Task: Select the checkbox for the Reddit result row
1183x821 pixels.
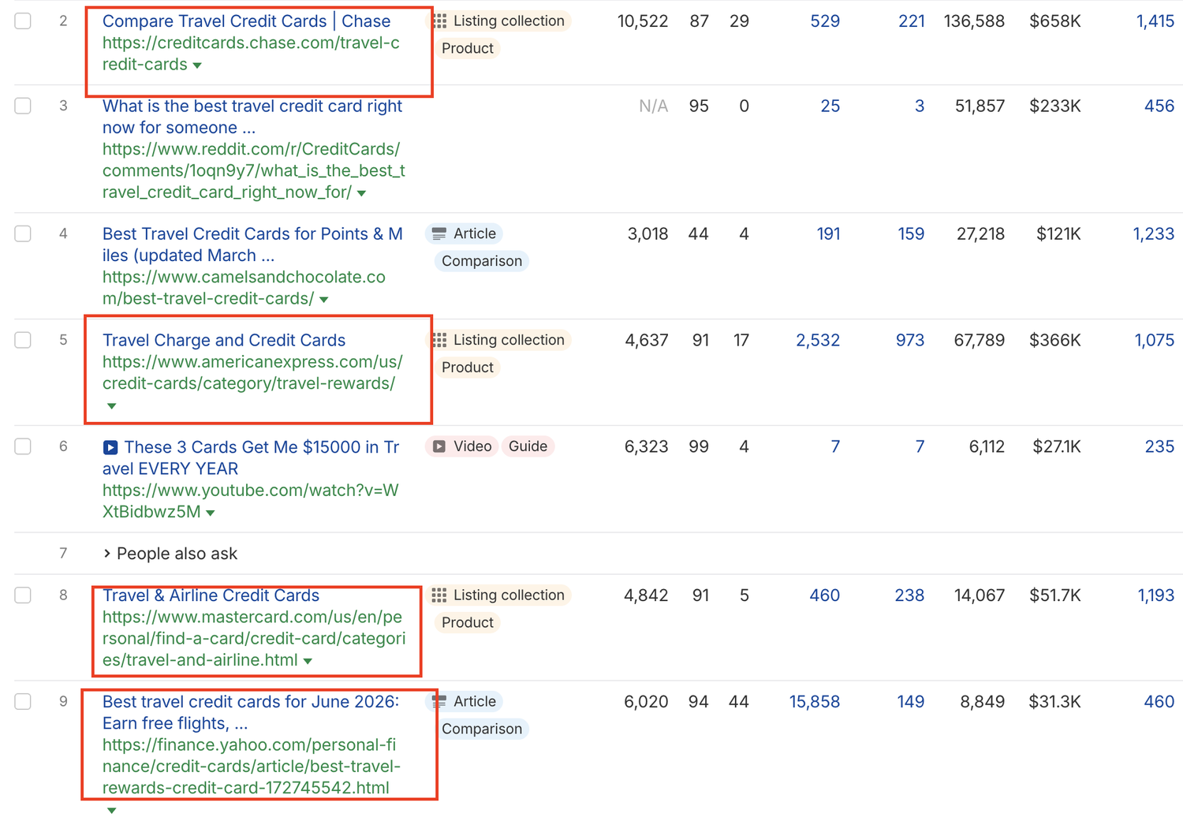Action: 23,106
